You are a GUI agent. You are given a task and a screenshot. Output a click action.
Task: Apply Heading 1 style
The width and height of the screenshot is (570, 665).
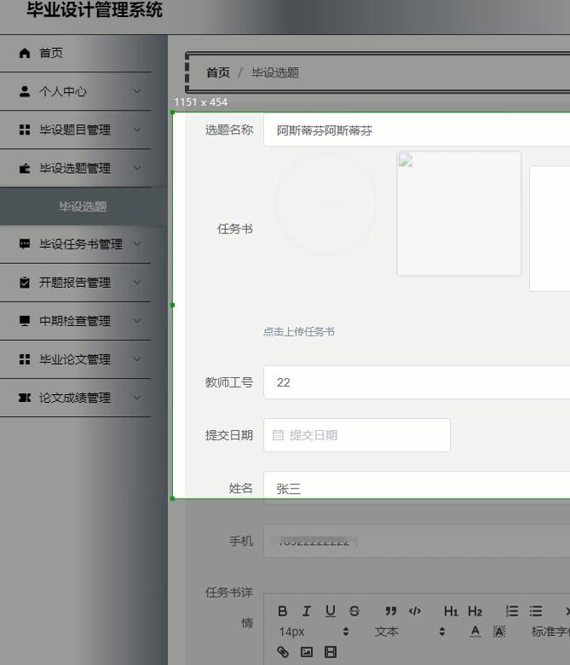pos(451,611)
